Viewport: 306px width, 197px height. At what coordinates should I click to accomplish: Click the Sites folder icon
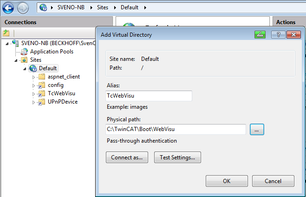click(24, 60)
